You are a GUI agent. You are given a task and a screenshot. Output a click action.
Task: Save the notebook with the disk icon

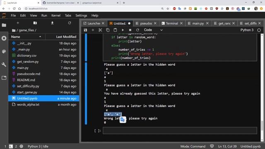[x=85, y=30]
